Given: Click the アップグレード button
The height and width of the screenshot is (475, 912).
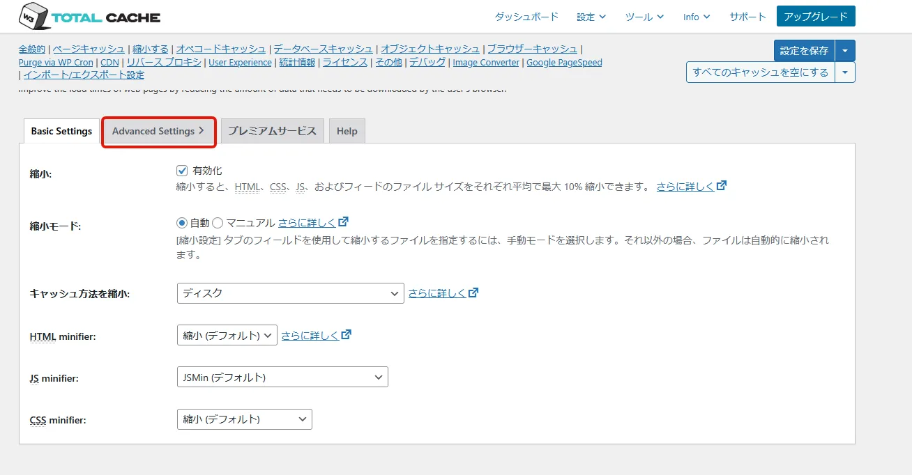Looking at the screenshot, I should [x=815, y=17].
